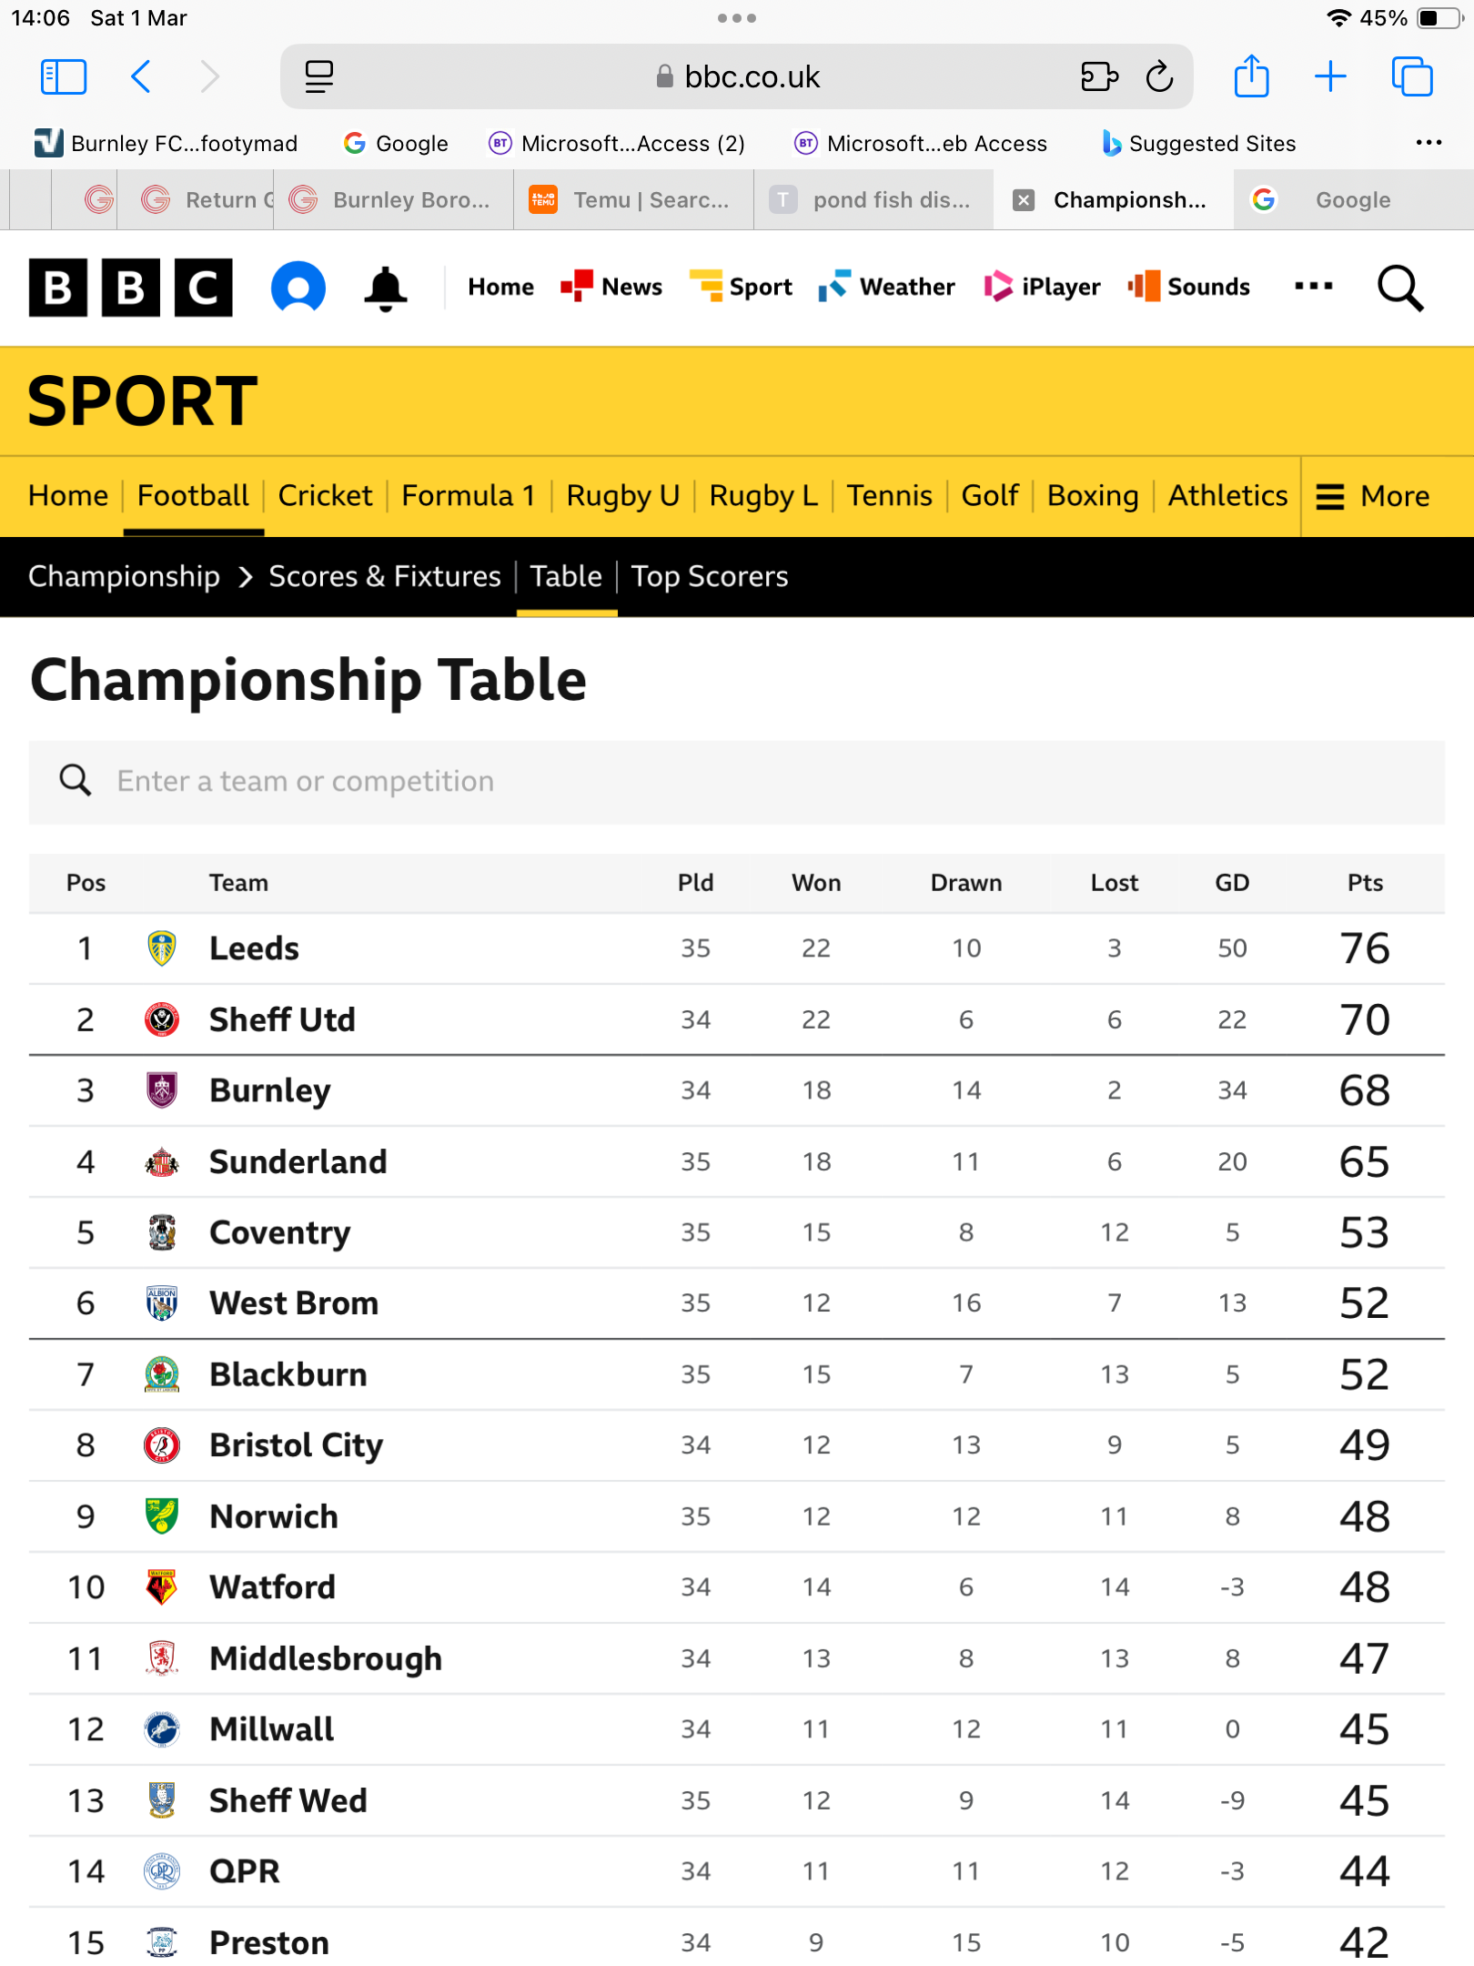Select Cricket in sport navigation
1474x1966 pixels.
[325, 496]
